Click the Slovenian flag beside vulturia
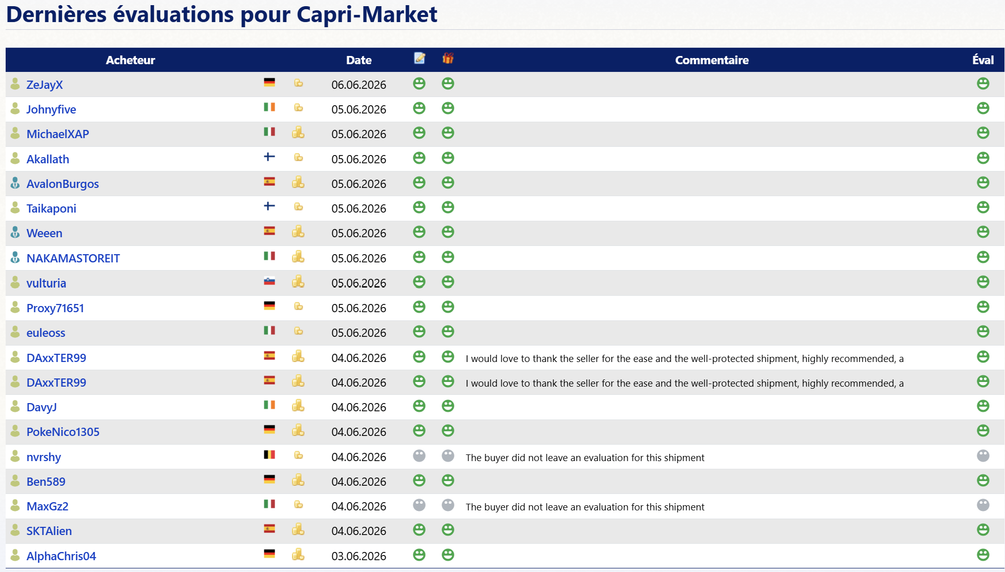This screenshot has height=572, width=1005. coord(269,281)
